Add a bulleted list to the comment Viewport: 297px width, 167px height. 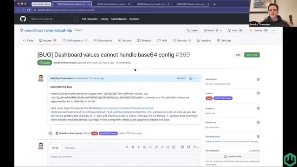(x=162, y=147)
